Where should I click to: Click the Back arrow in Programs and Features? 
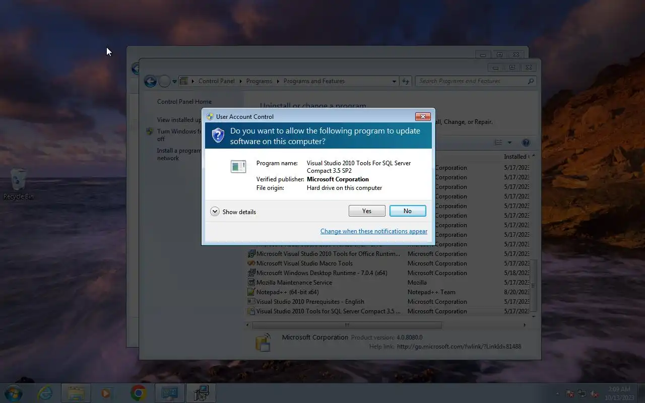coord(150,81)
